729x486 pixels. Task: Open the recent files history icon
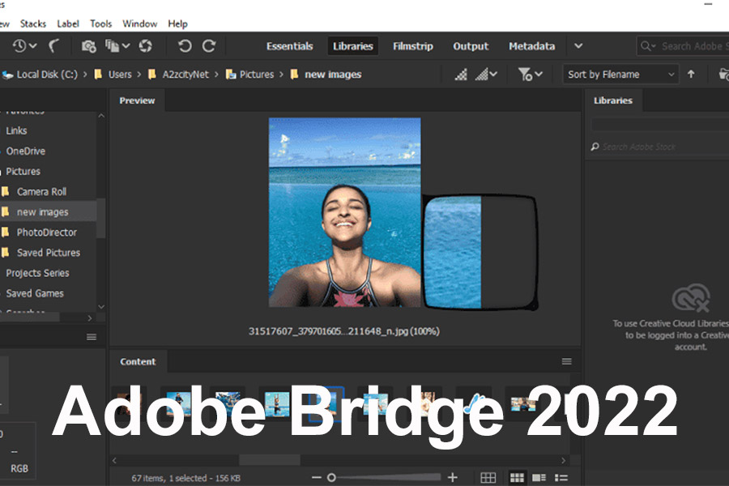tap(19, 46)
